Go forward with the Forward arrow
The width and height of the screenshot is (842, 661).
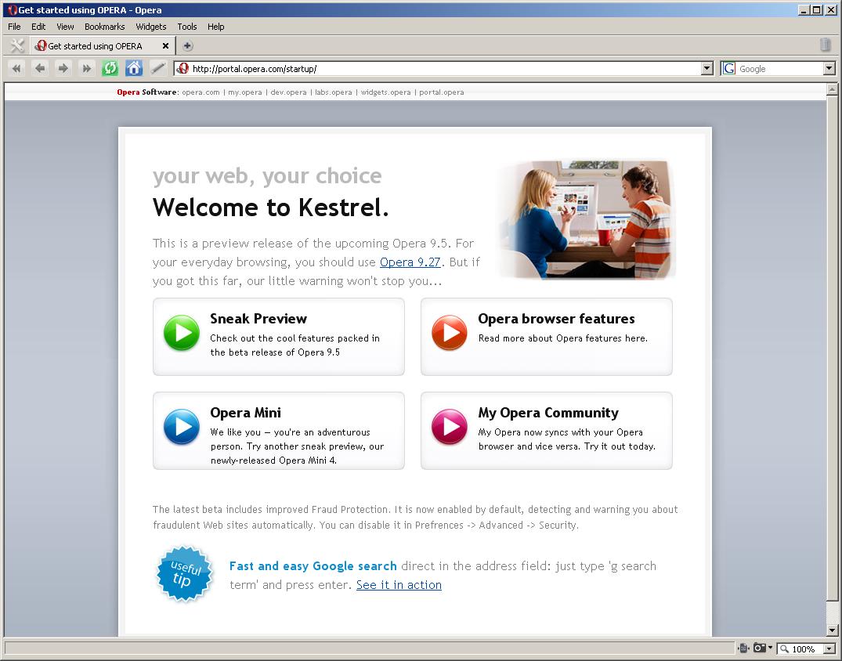(63, 68)
